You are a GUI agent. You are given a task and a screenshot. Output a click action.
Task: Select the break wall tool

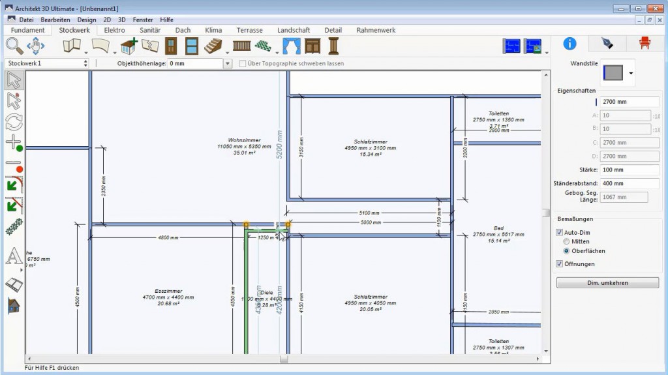(x=151, y=46)
